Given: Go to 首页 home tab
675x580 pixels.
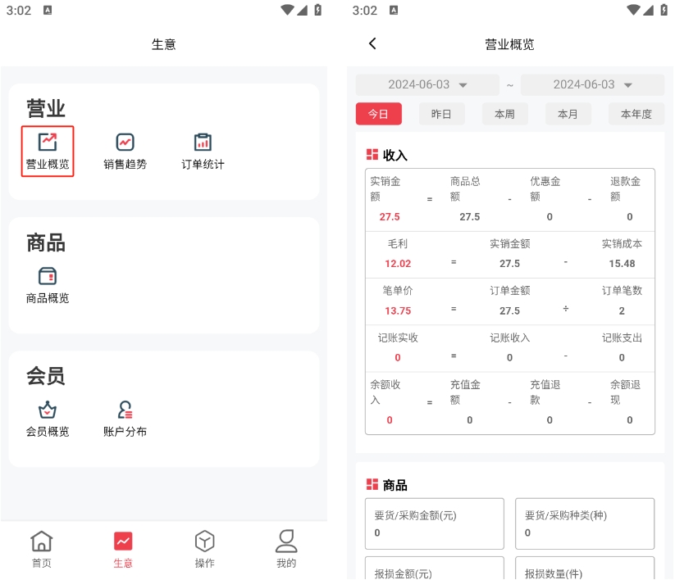Looking at the screenshot, I should pyautogui.click(x=41, y=549).
